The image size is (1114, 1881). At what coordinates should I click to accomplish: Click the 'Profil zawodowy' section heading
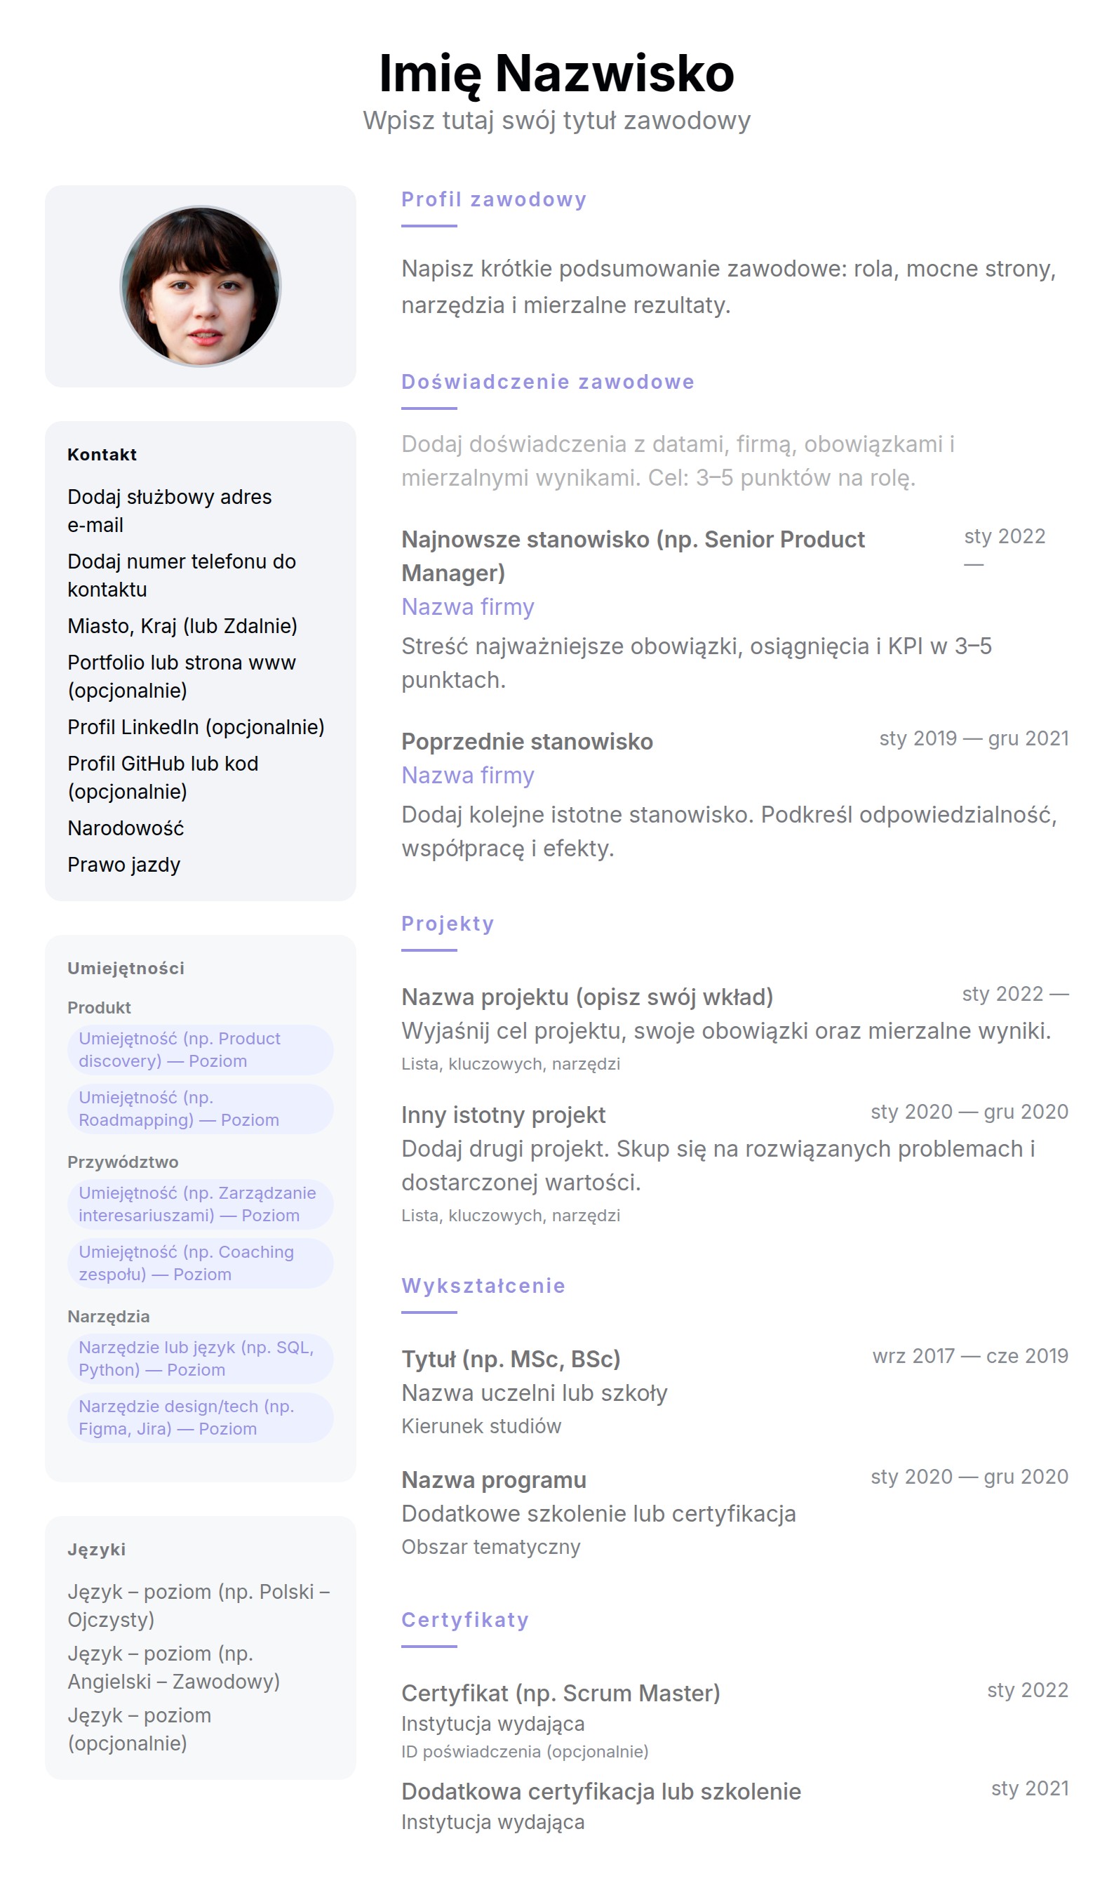click(493, 200)
